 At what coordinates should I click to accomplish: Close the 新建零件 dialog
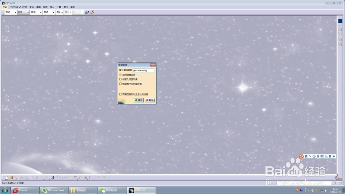[153, 65]
